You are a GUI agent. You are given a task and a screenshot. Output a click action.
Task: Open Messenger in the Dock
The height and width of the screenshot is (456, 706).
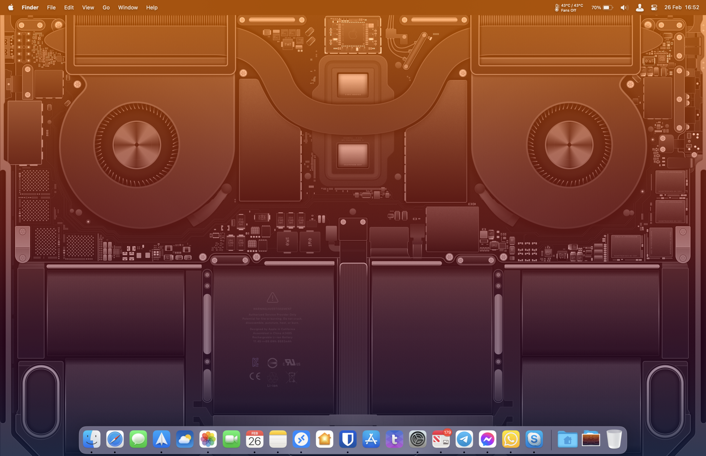coord(487,439)
